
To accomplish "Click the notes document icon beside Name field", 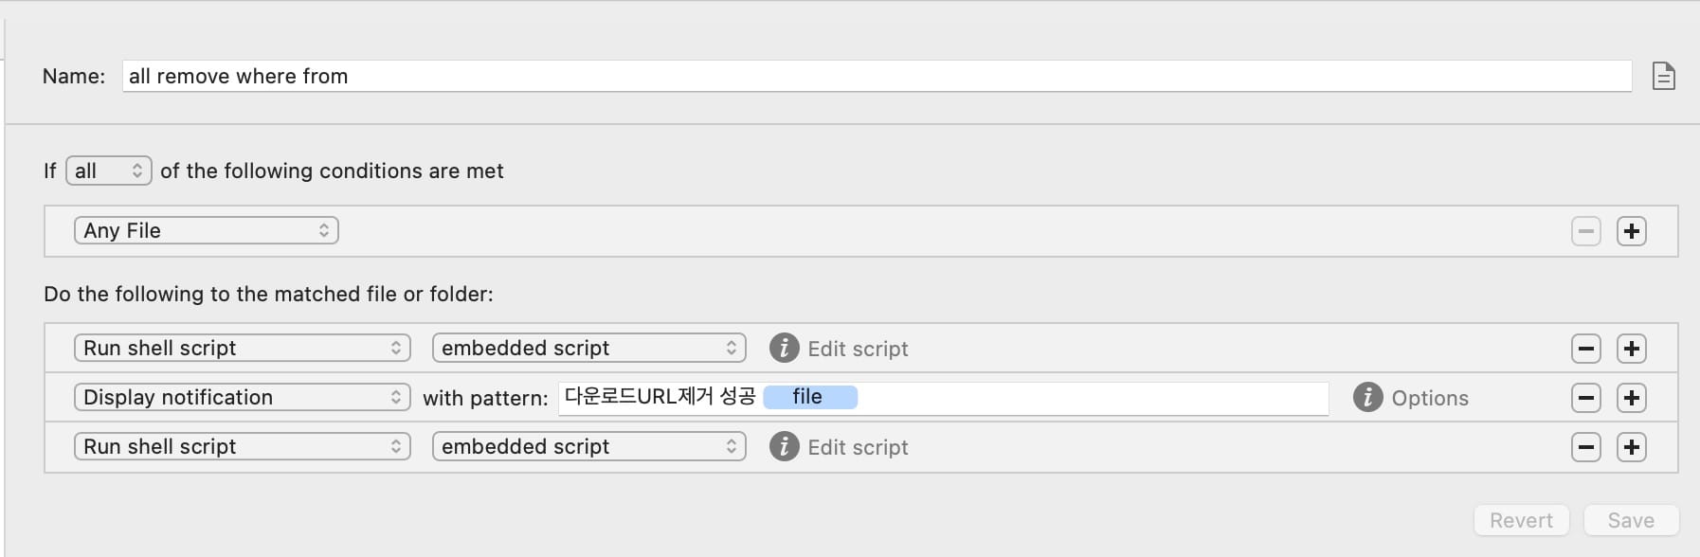I will (1663, 76).
